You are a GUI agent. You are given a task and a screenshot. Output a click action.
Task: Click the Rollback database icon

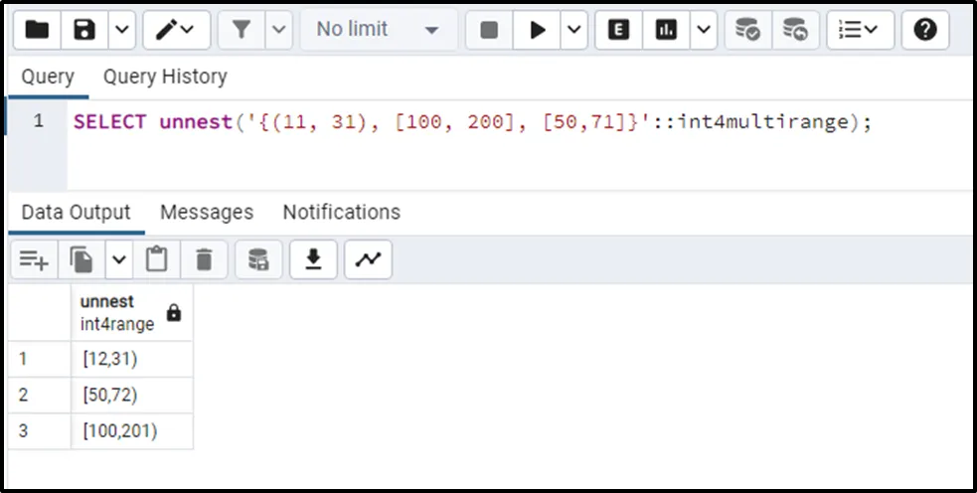click(x=795, y=31)
